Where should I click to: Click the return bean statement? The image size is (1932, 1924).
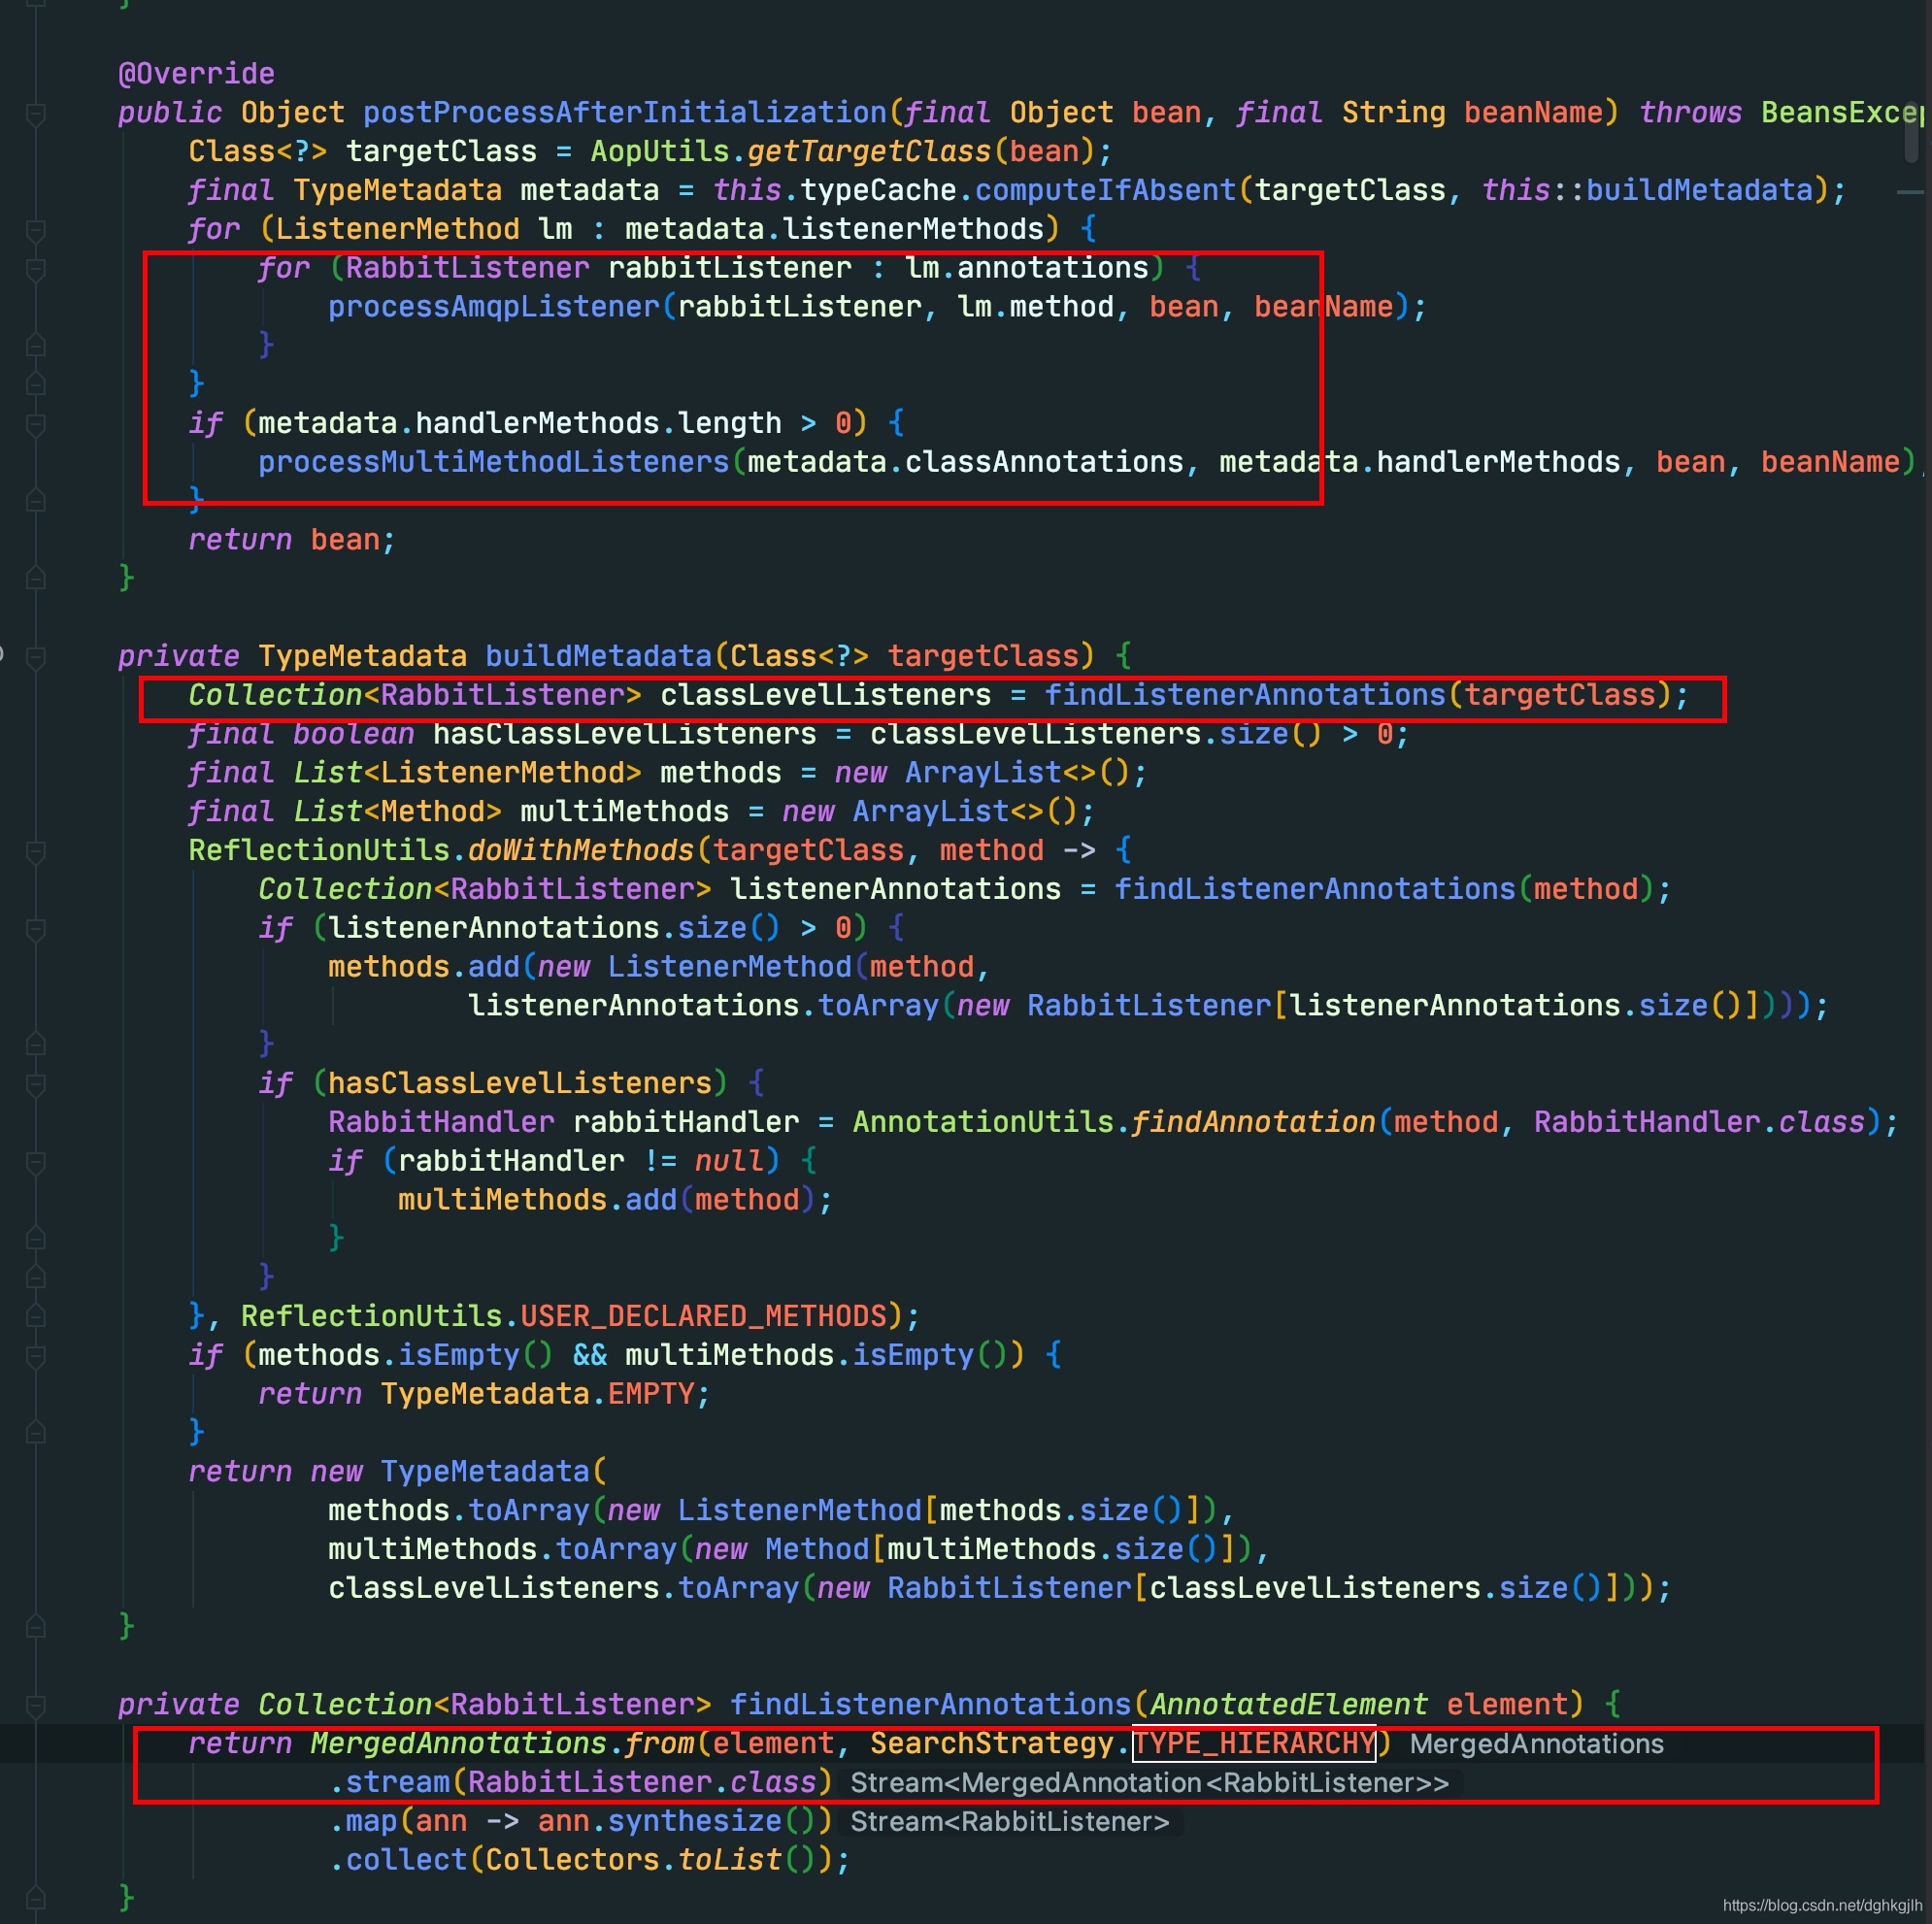(292, 540)
